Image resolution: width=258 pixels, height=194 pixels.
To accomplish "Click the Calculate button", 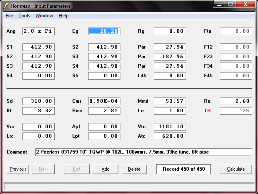I will (236, 169).
